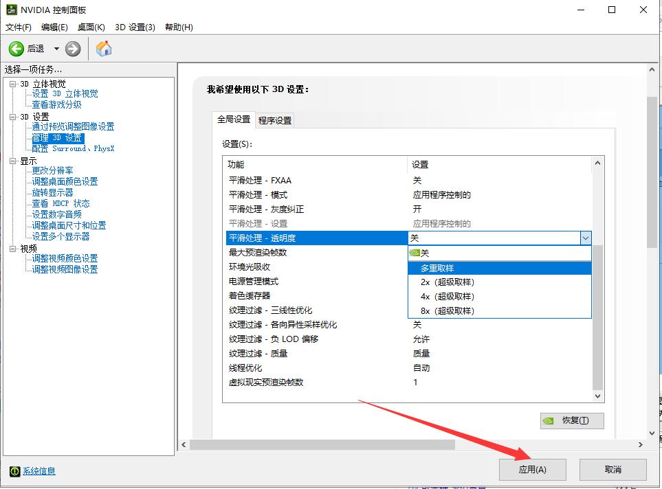Select the 电源管理模式 row
Screen dimensions: 662x489
(x=317, y=282)
